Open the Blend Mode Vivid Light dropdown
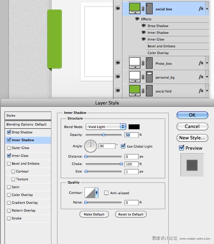This screenshot has height=244, width=214. [106, 127]
